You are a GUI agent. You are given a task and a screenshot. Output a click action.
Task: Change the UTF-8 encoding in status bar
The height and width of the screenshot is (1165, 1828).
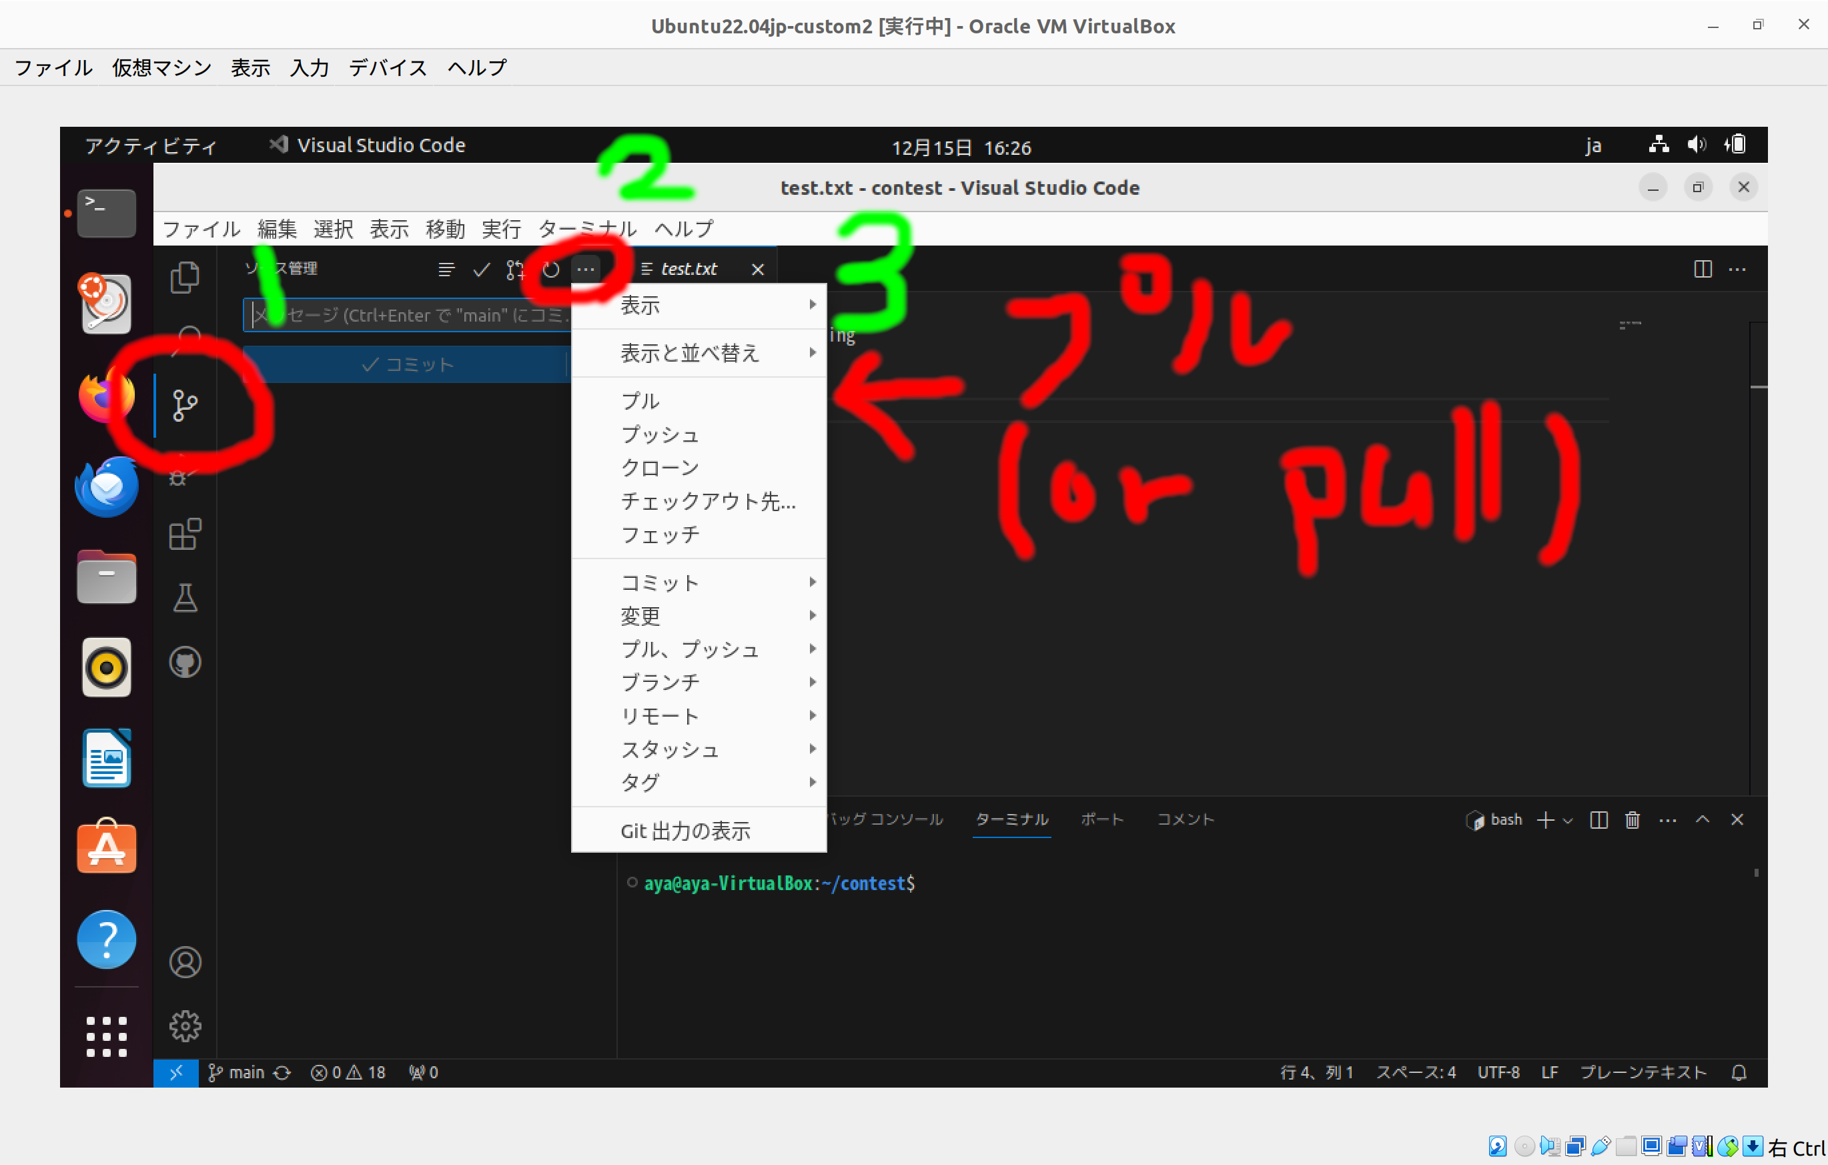tap(1498, 1072)
